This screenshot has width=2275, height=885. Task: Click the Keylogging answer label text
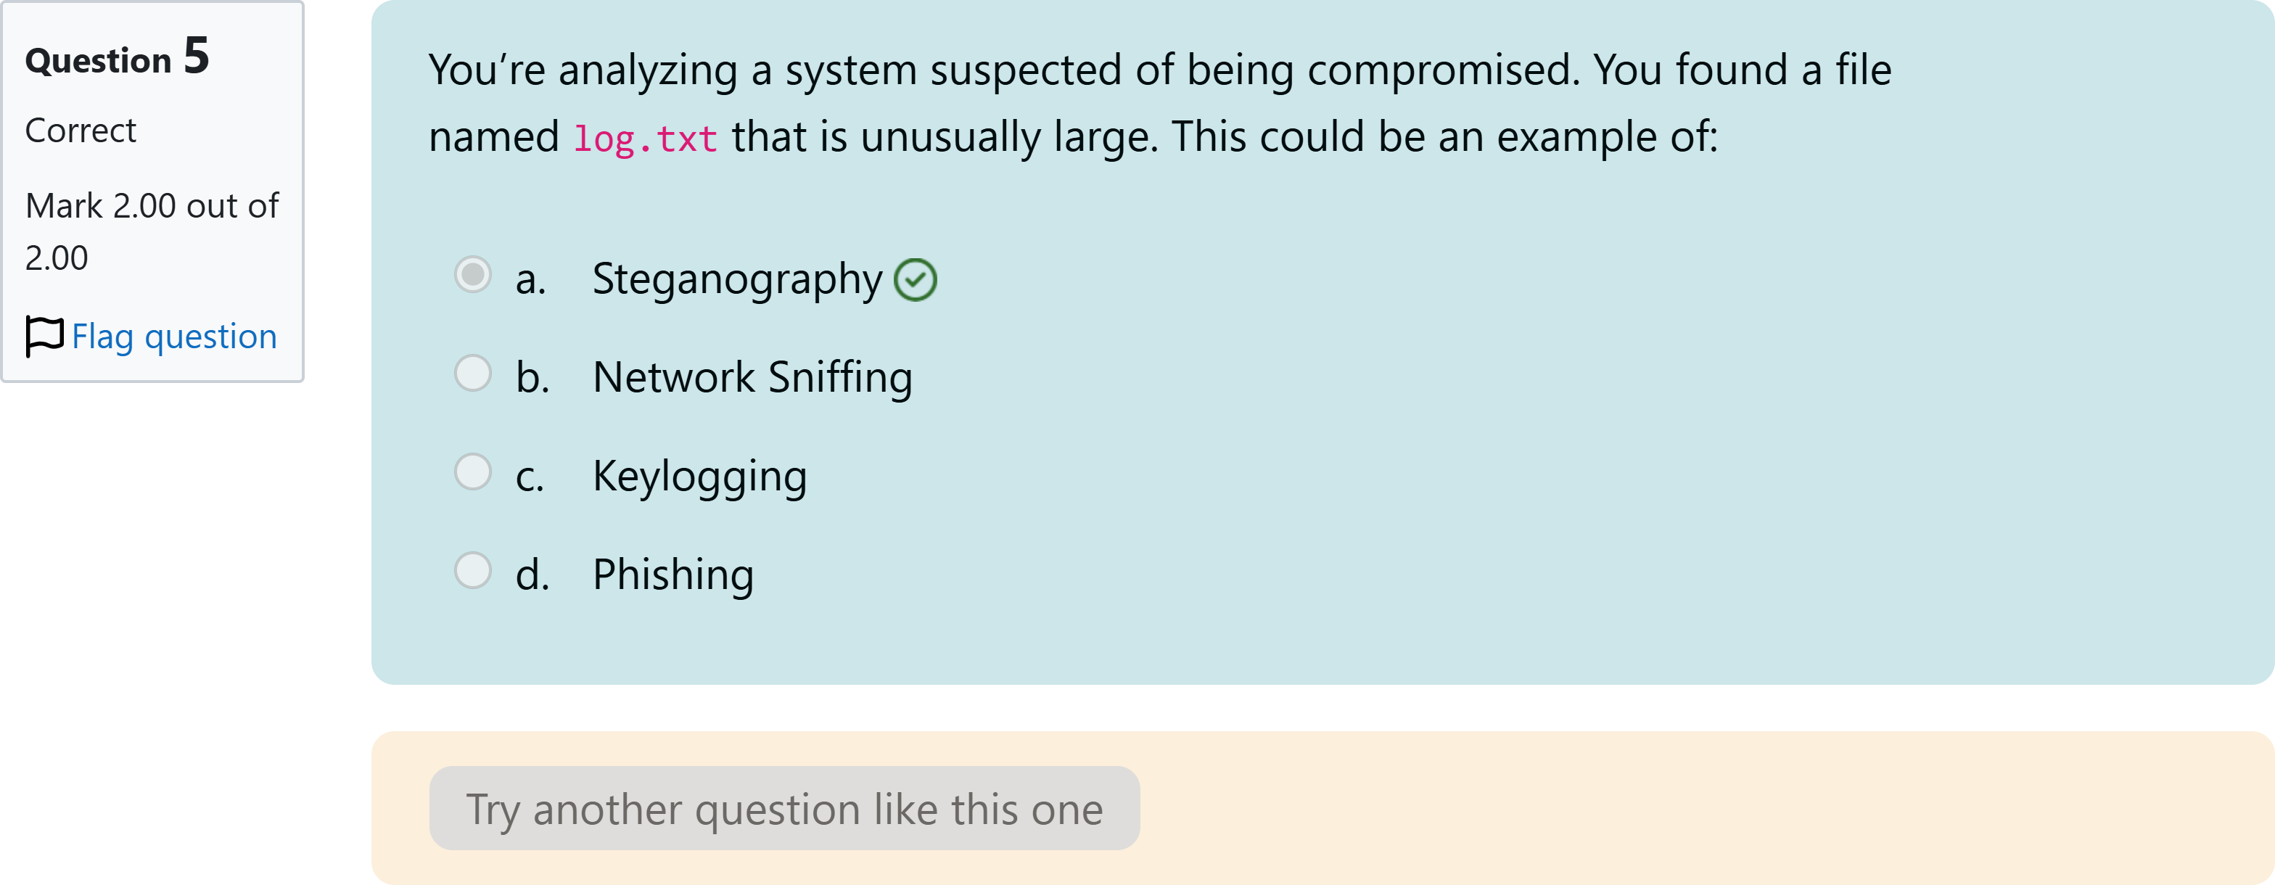[x=699, y=474]
